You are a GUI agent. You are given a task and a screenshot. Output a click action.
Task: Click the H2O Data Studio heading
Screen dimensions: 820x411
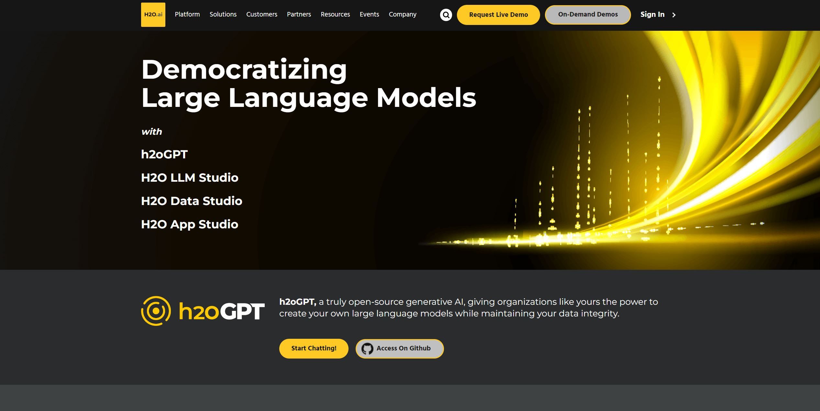[192, 201]
